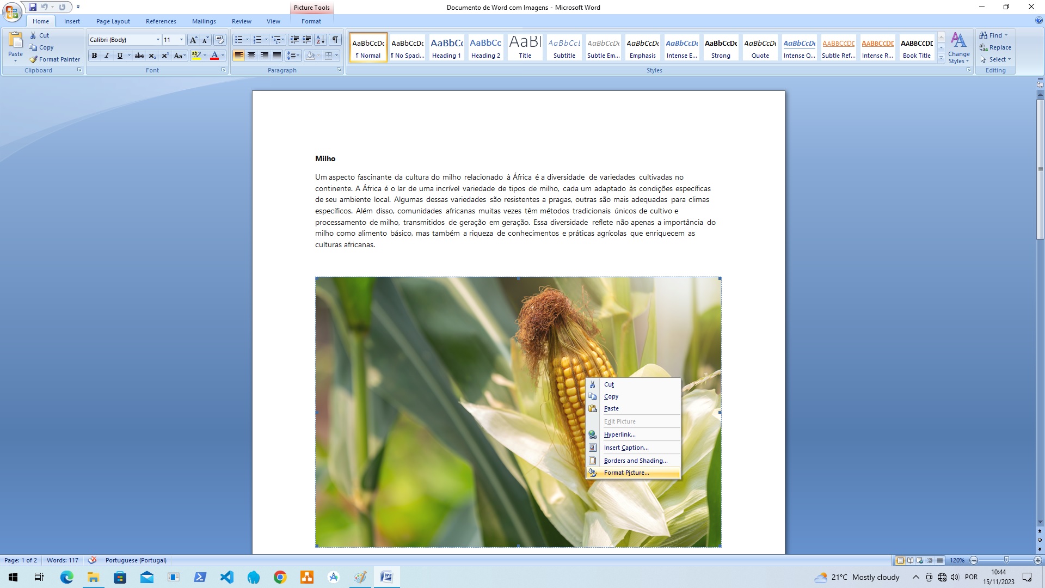Sort the paragraph text alphabetically

point(321,40)
